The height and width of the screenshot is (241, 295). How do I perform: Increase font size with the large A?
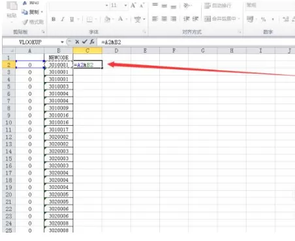[133, 5]
